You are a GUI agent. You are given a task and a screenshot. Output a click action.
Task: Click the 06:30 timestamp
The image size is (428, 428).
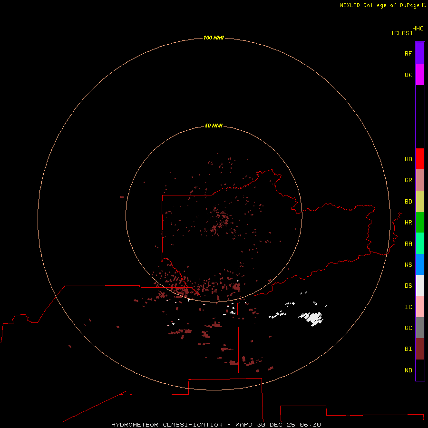pyautogui.click(x=310, y=425)
